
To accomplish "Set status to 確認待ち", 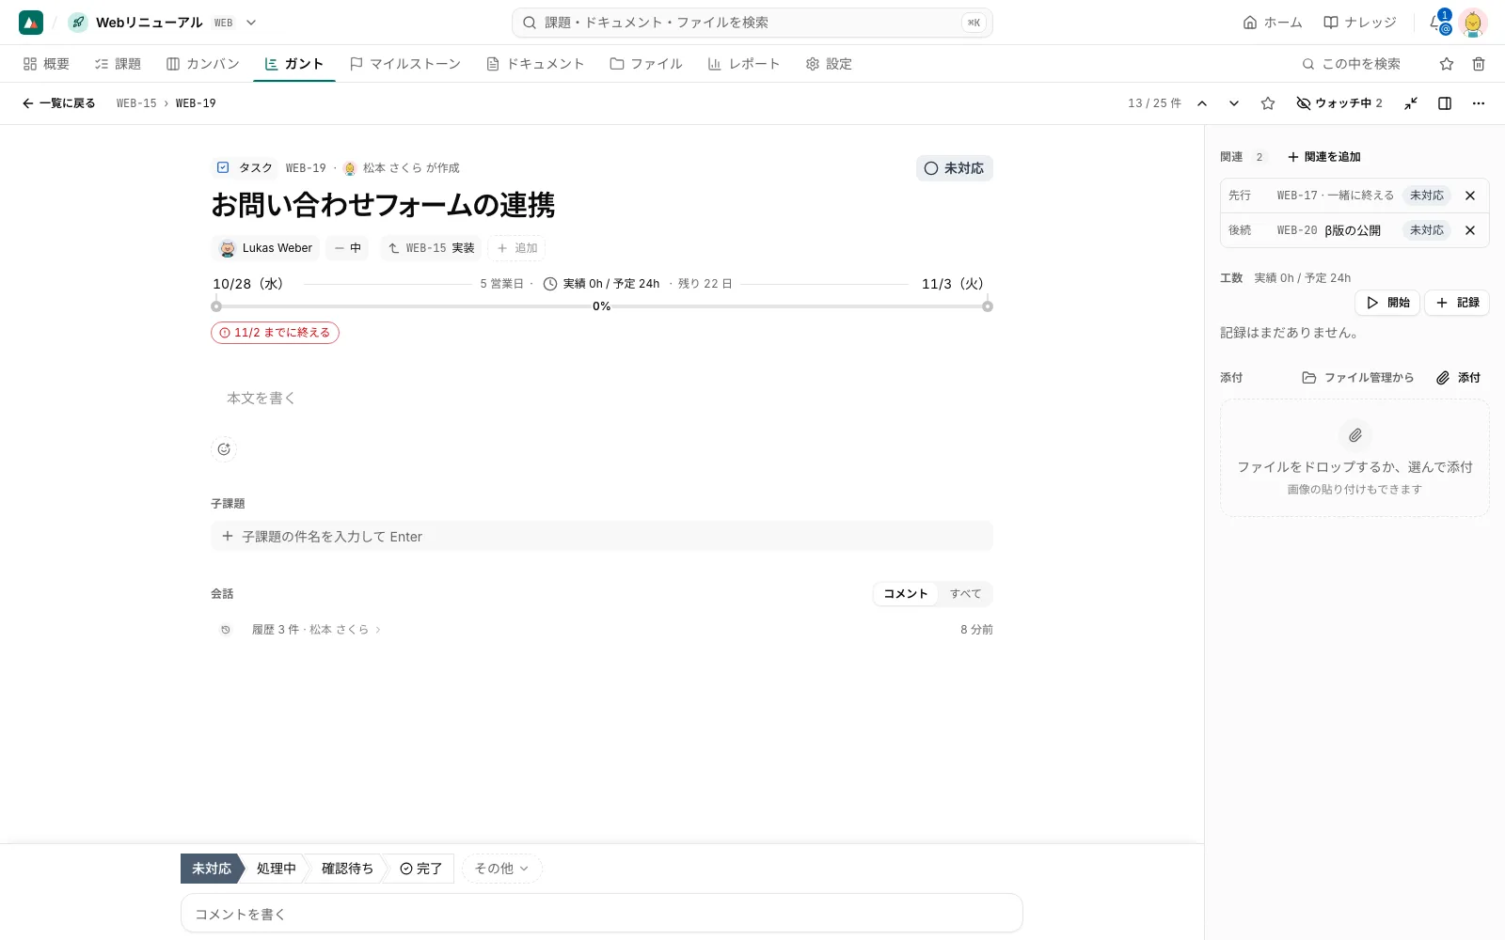I will pyautogui.click(x=346, y=869).
